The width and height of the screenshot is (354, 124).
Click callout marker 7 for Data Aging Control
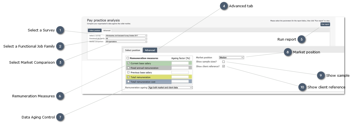click(x=60, y=117)
